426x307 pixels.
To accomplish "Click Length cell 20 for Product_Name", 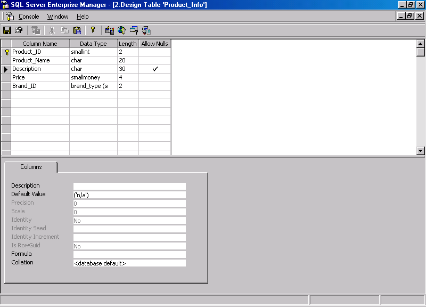I will (x=128, y=60).
